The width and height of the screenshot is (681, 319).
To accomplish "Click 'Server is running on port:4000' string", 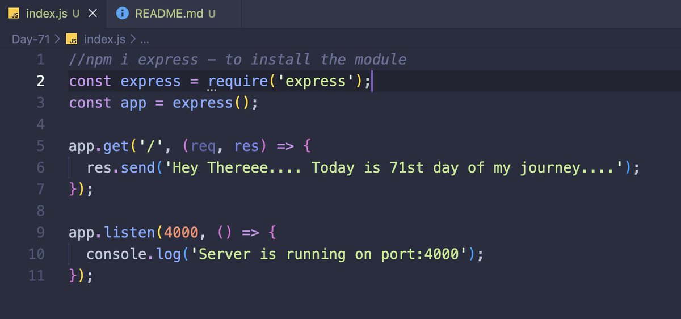I will pos(328,254).
